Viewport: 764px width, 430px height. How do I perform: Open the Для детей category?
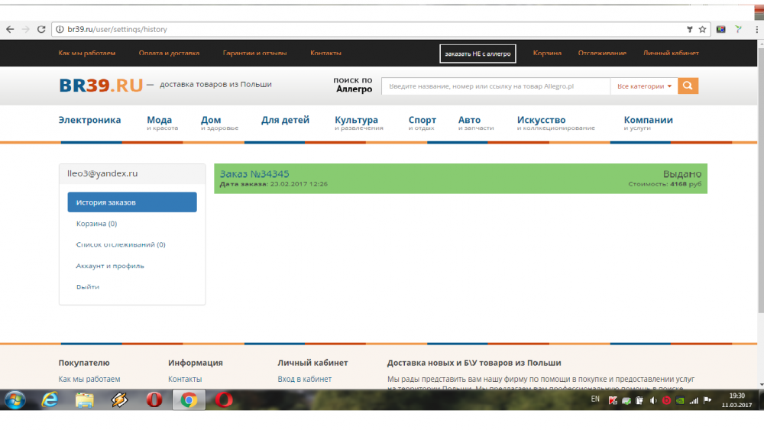(x=285, y=120)
